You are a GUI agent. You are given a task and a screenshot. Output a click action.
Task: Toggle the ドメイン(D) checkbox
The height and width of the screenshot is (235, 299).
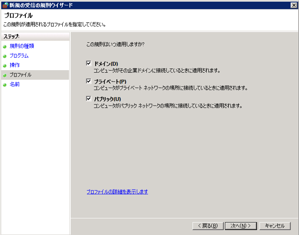point(89,63)
